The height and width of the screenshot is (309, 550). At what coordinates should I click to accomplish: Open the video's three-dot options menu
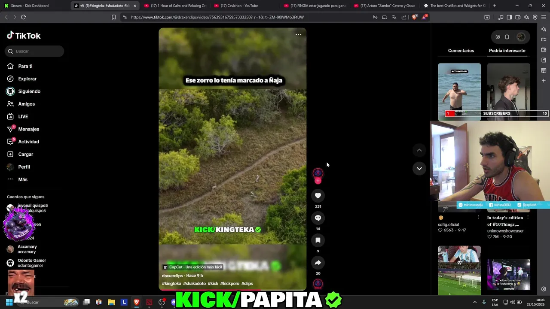tap(298, 35)
